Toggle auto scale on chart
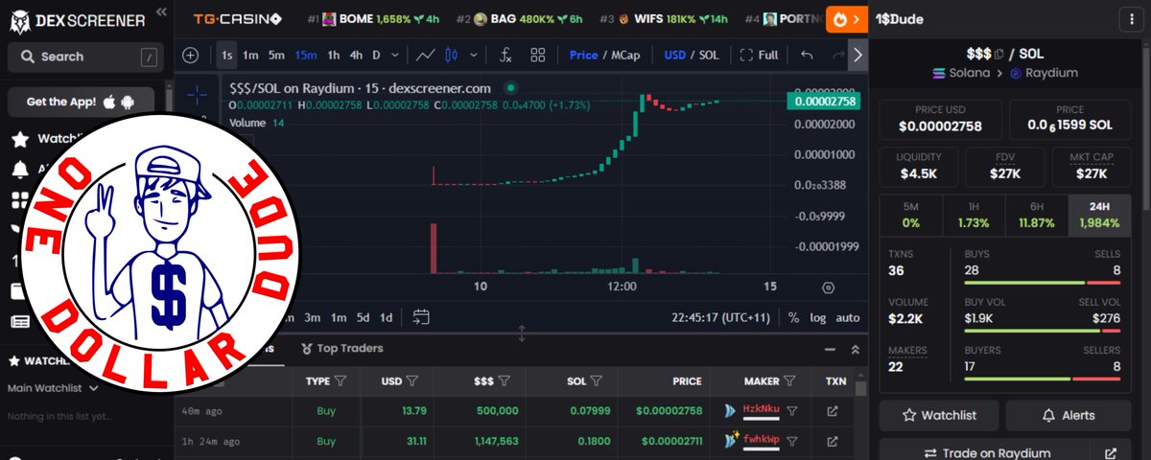Image resolution: width=1151 pixels, height=460 pixels. 848,317
